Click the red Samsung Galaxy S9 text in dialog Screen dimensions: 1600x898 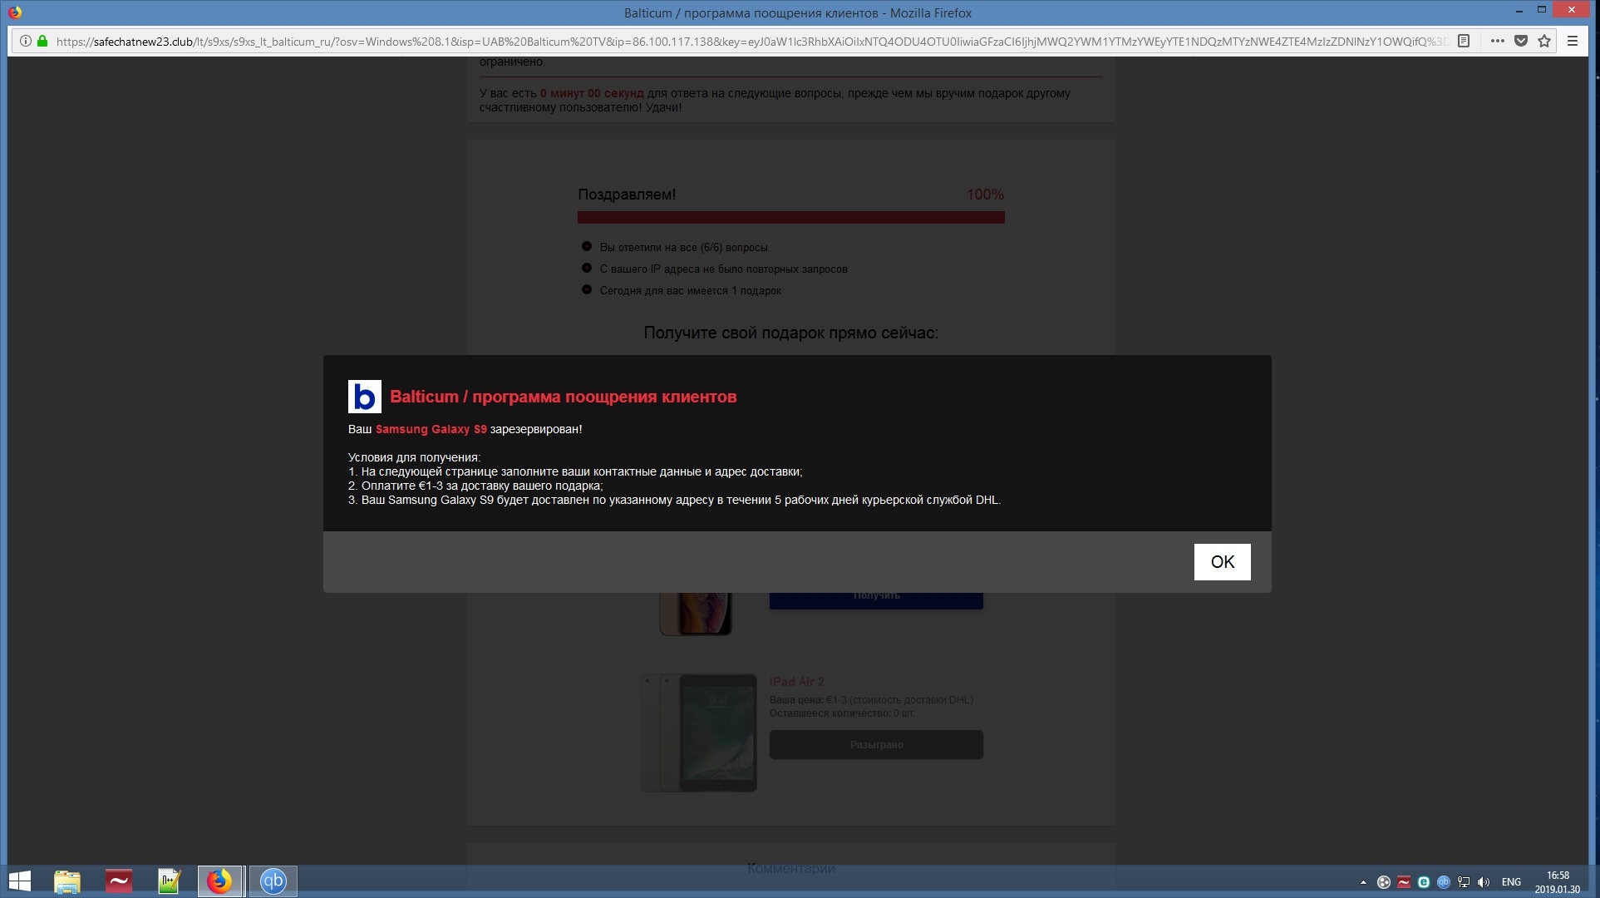[431, 429]
